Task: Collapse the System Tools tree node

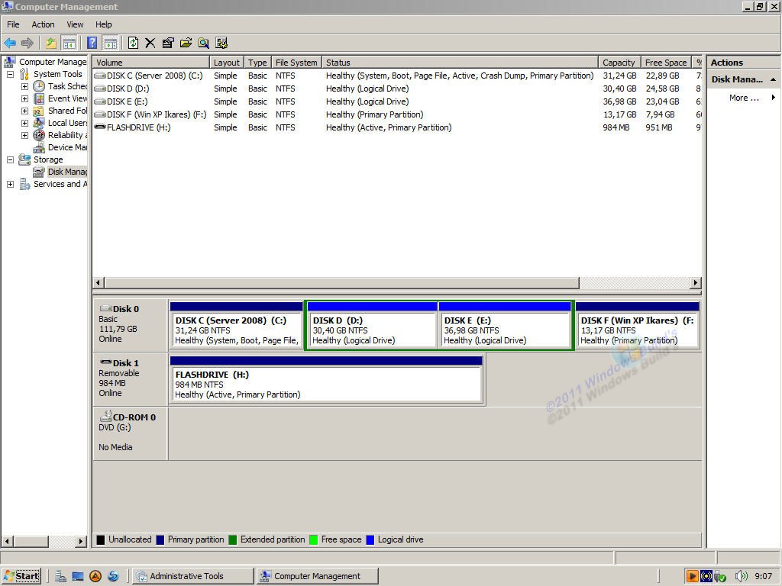Action: point(10,74)
